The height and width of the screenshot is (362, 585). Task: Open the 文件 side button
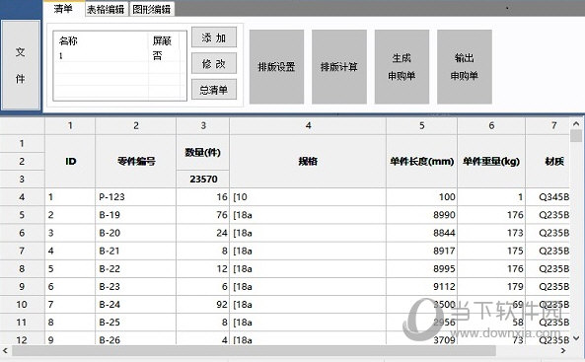21,65
